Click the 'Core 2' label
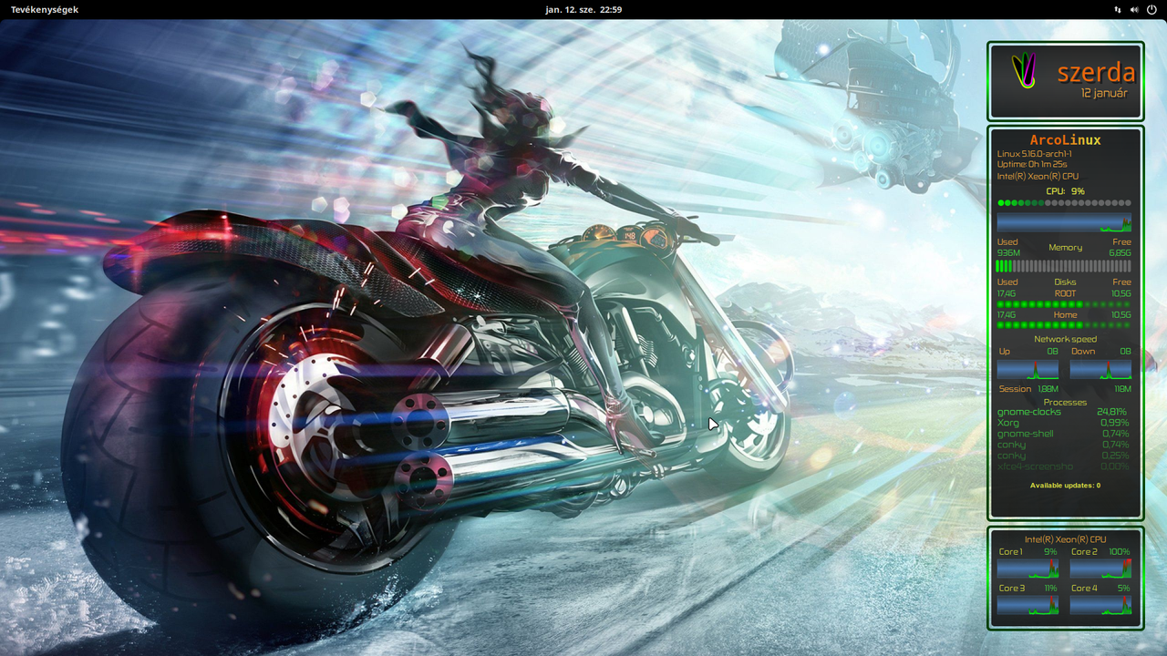Screen dimensions: 1167x656 pyautogui.click(x=1084, y=551)
